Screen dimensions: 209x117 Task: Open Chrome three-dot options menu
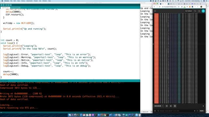click(204, 6)
